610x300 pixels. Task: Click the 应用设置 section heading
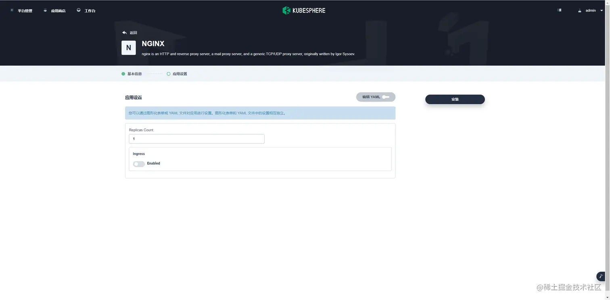pos(134,97)
